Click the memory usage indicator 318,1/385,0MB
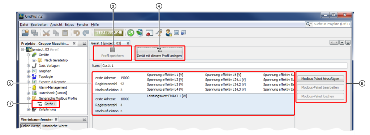This screenshot has width=370, height=135. (x=109, y=33)
